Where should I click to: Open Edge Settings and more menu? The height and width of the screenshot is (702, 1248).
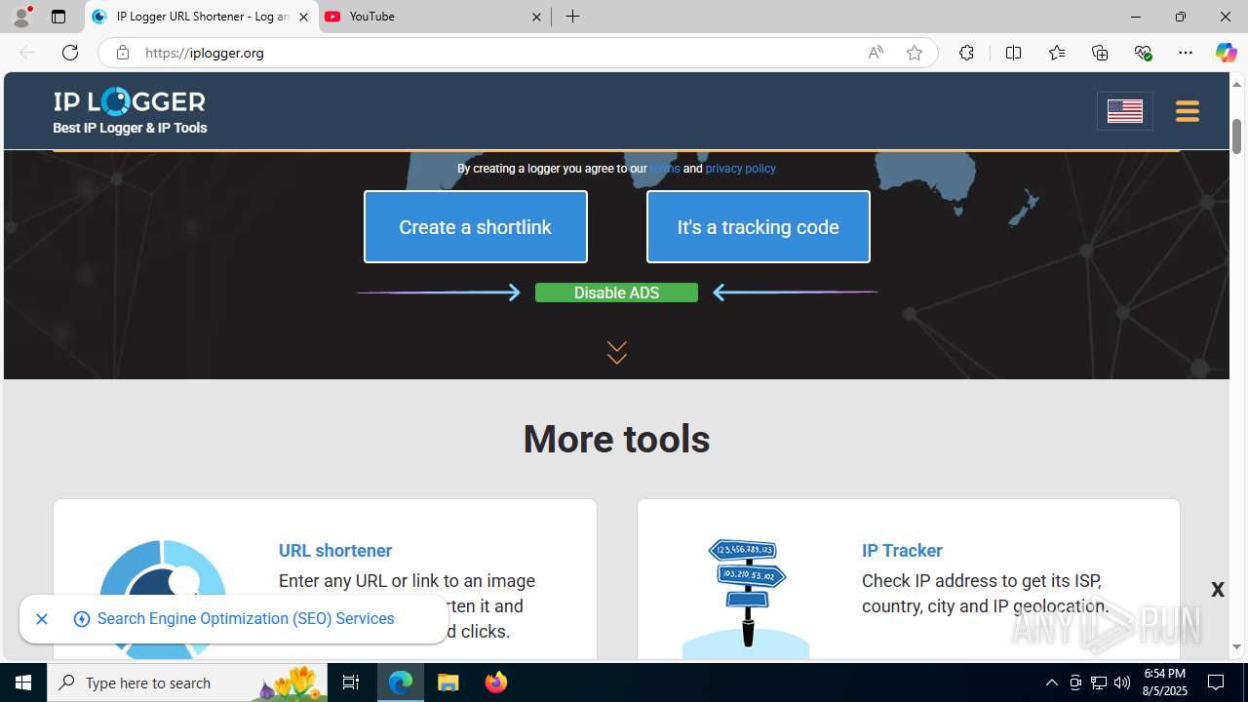tap(1186, 53)
